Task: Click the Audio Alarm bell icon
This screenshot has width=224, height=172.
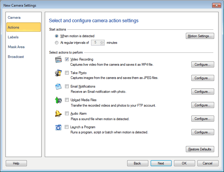Action: (58, 114)
